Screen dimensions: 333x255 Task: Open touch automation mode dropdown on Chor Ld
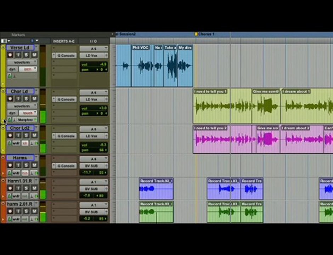pos(28,113)
